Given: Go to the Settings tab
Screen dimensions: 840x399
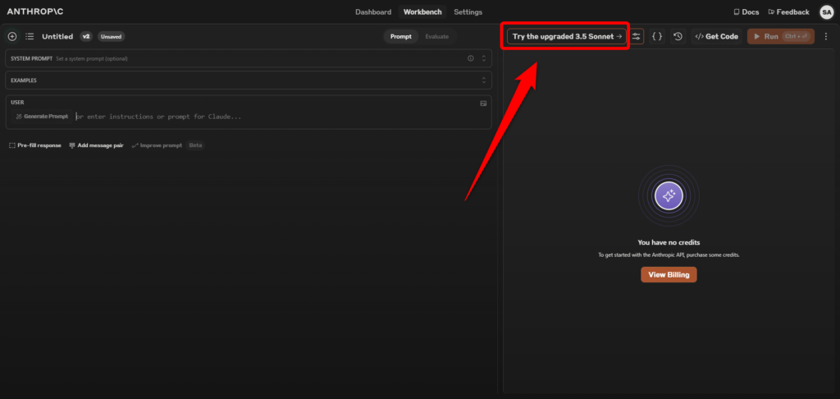Looking at the screenshot, I should click(468, 11).
